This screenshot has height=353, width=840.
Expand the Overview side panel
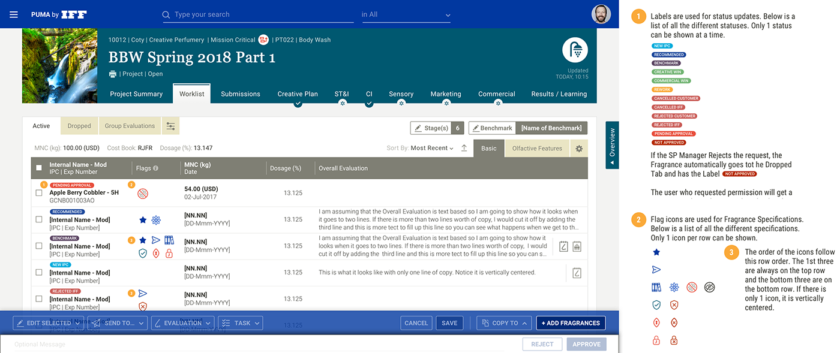coord(612,146)
